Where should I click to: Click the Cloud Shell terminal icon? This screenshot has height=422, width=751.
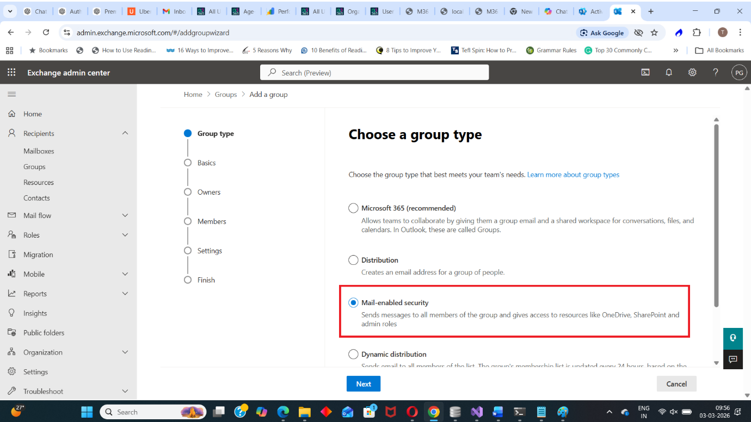[645, 72]
